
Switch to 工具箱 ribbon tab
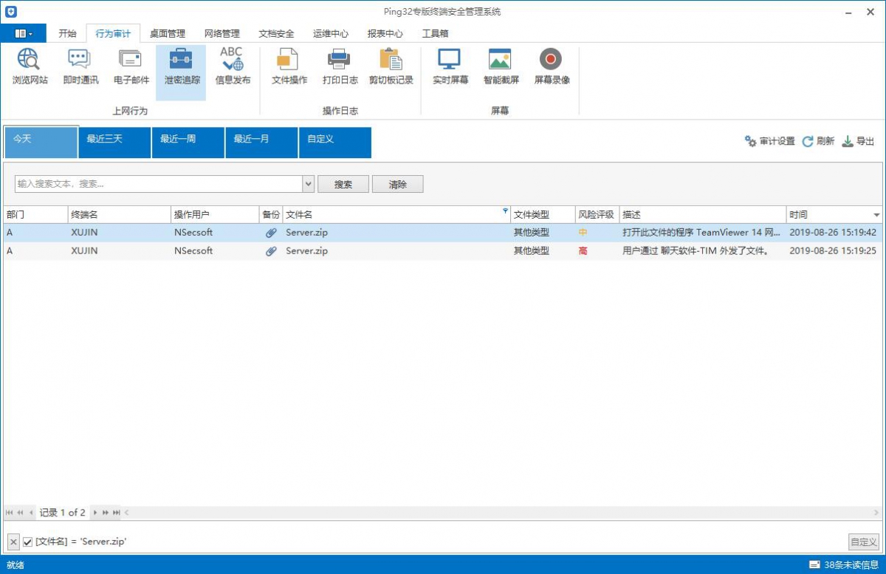435,33
